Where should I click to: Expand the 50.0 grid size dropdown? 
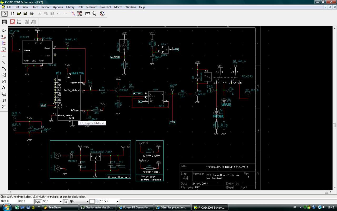point(61,202)
